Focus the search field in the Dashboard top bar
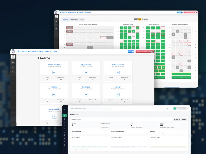 [x=91, y=108]
